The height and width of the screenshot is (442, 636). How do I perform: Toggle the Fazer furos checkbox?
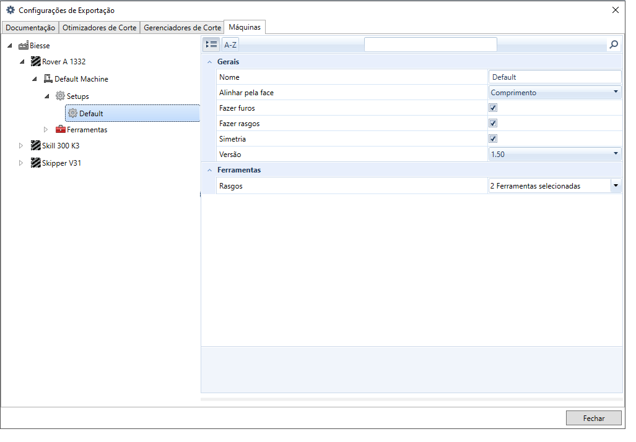coord(493,108)
